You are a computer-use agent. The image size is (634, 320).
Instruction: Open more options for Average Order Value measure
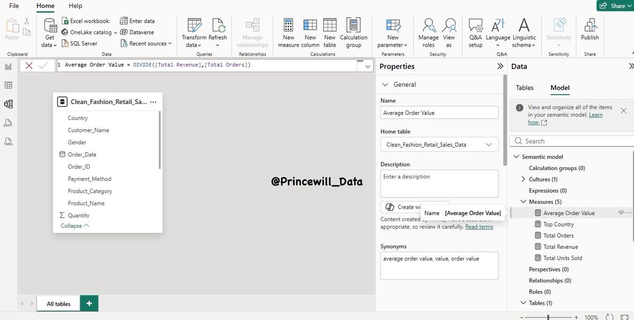pyautogui.click(x=629, y=213)
